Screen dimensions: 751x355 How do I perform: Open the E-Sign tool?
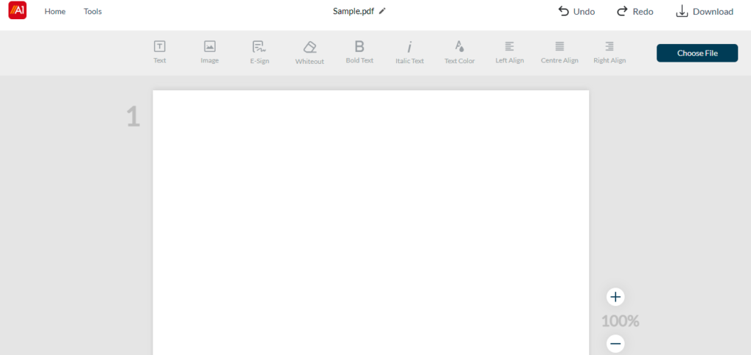[259, 47]
